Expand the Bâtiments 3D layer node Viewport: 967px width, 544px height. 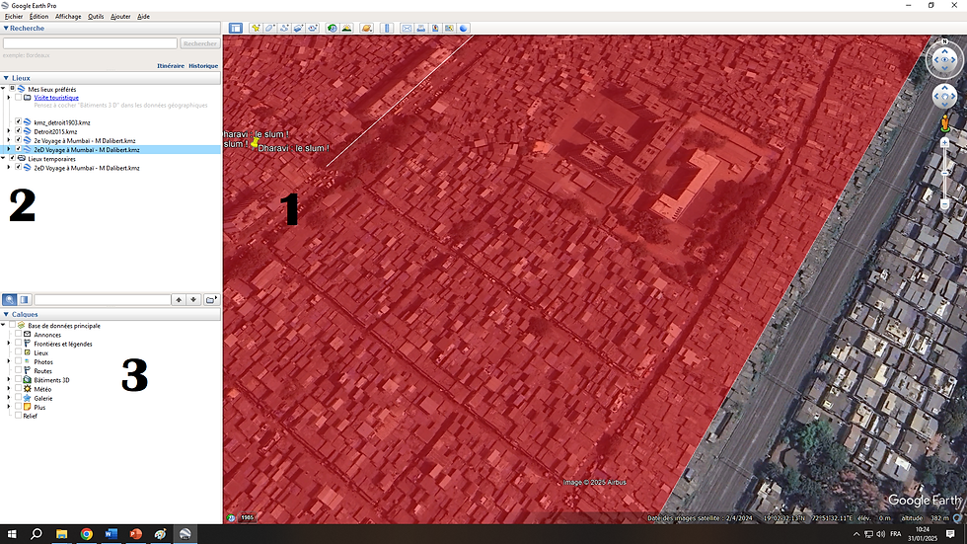(9, 380)
